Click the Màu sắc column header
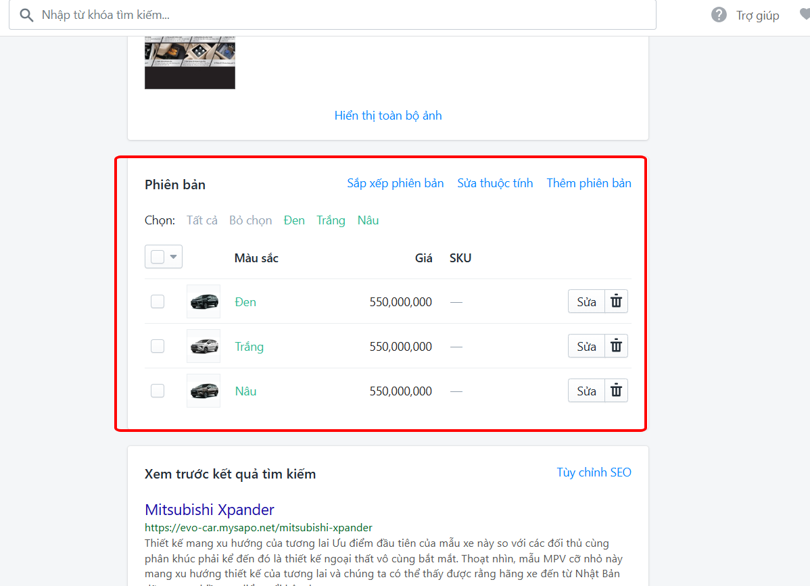The image size is (810, 586). pos(256,258)
